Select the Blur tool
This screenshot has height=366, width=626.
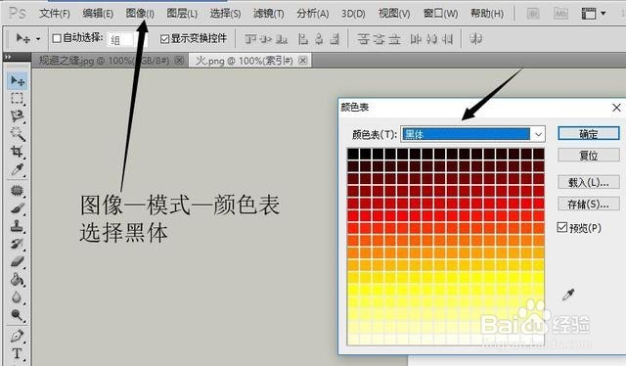17,297
